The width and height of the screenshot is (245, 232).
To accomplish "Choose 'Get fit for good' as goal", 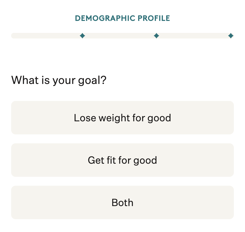I will [x=122, y=160].
